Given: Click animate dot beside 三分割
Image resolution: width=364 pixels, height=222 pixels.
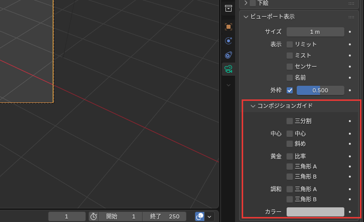Looking at the screenshot, I should (350, 121).
